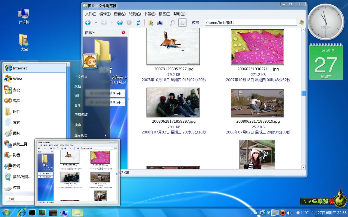Open 文档 in start menu right panel
The image size is (348, 217).
[78, 86]
